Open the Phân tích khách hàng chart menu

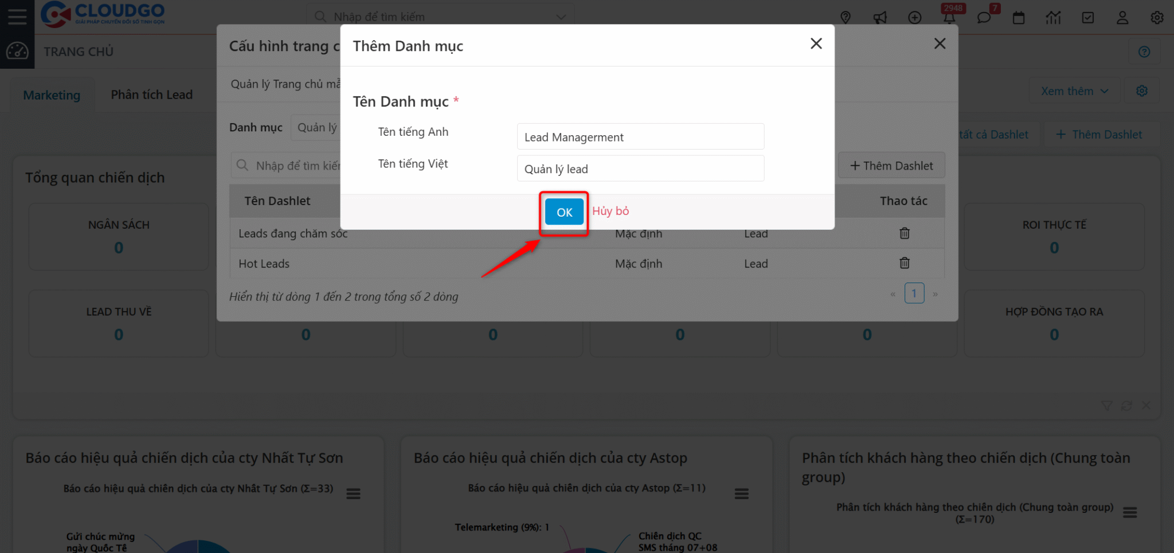pyautogui.click(x=1130, y=512)
